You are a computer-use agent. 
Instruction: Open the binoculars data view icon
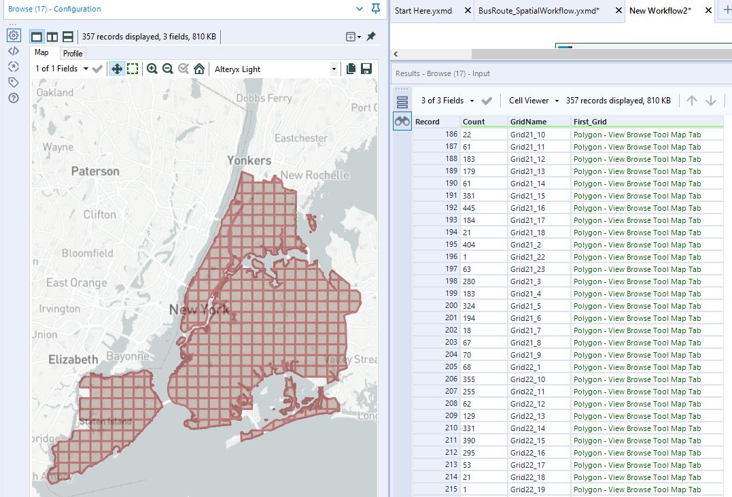[x=402, y=122]
